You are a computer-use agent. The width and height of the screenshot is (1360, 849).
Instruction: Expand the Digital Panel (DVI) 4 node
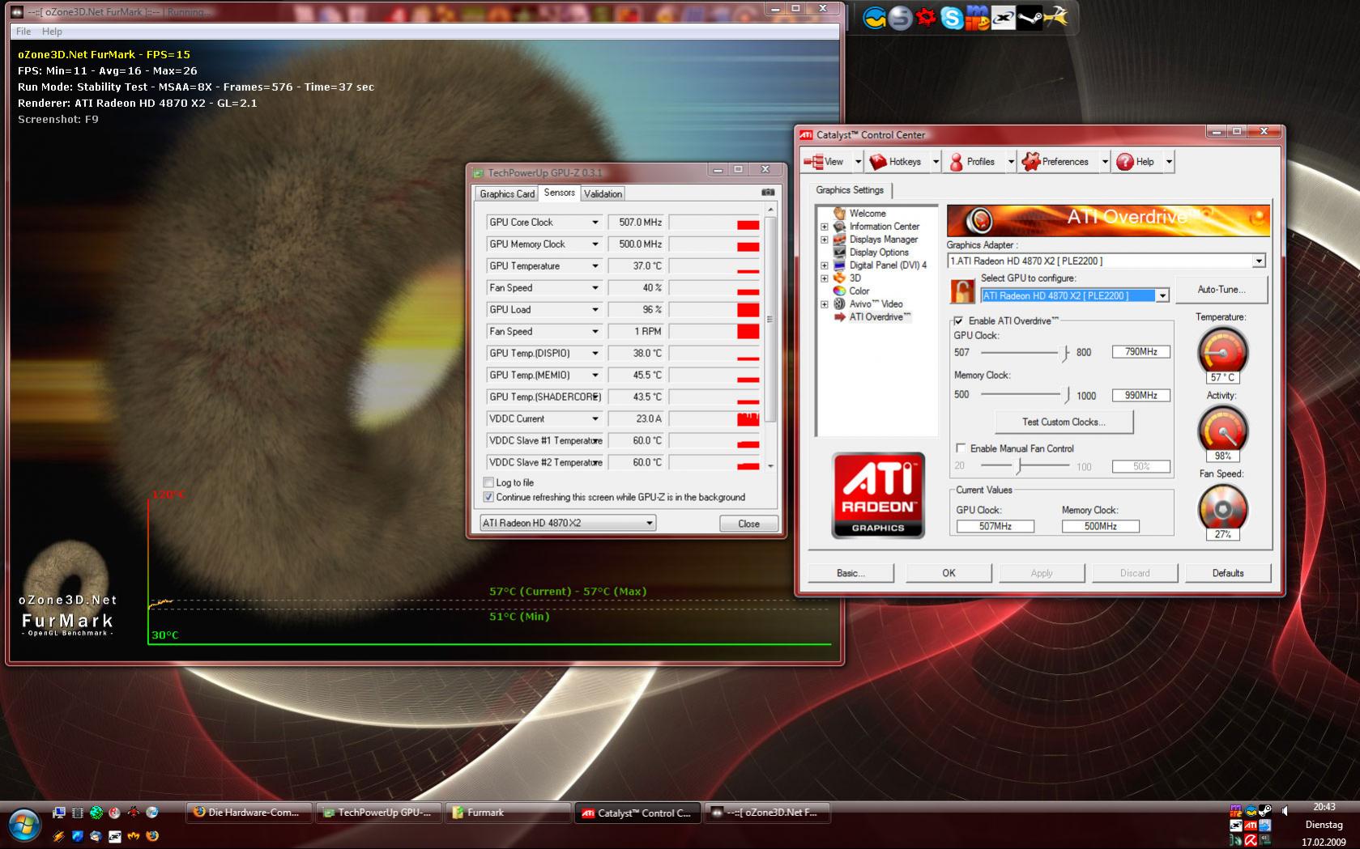click(x=825, y=265)
